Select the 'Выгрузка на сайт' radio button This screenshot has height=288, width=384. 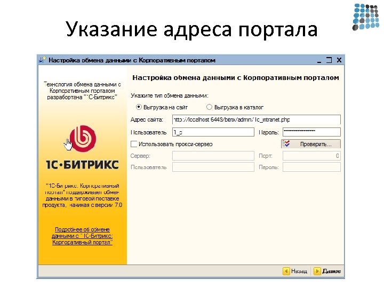click(139, 107)
